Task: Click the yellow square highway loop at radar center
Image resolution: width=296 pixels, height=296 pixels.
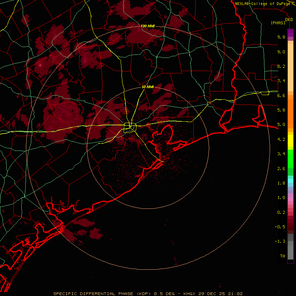Action: pyautogui.click(x=130, y=128)
